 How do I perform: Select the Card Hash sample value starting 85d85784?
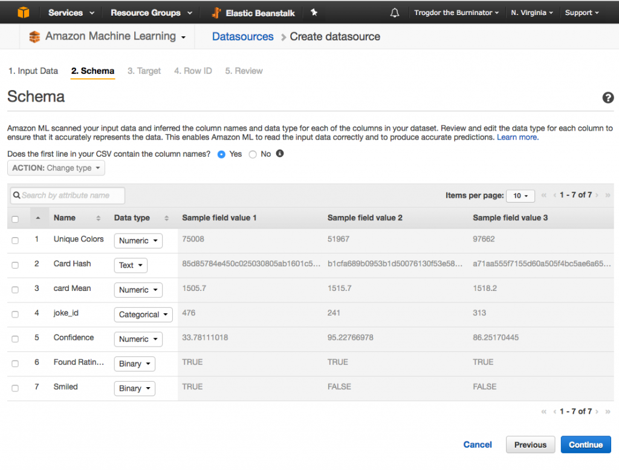251,264
